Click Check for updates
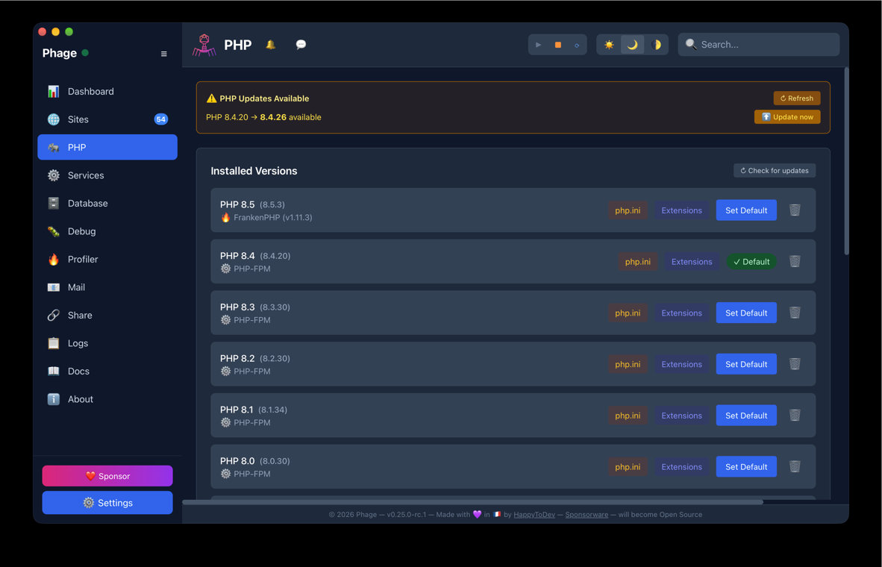882x567 pixels. [x=774, y=170]
